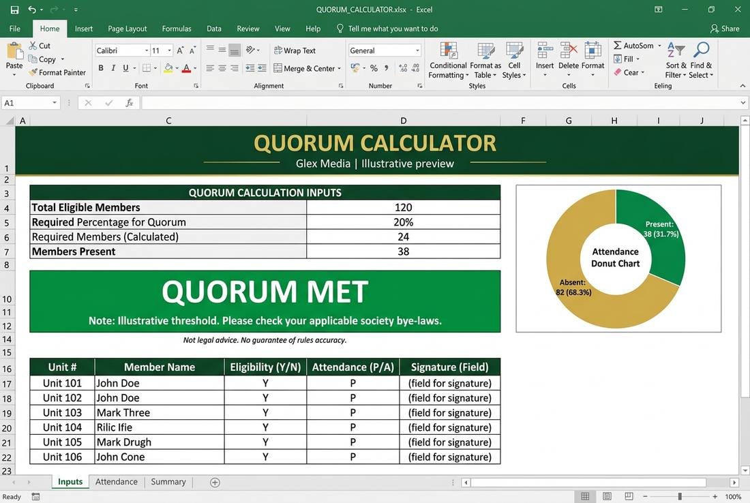Click the Font Color red A
Screen dimensions: 750x503
[187, 68]
